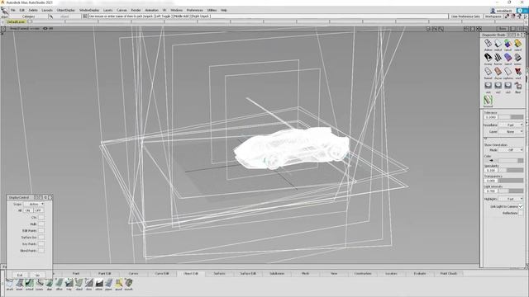Viewport: 529px width, 297px height.
Task: Toggle the Blend Points checkbox
Action: coord(41,251)
